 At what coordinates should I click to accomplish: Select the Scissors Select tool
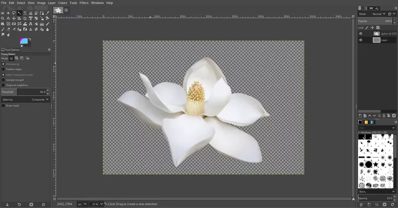pos(30,13)
